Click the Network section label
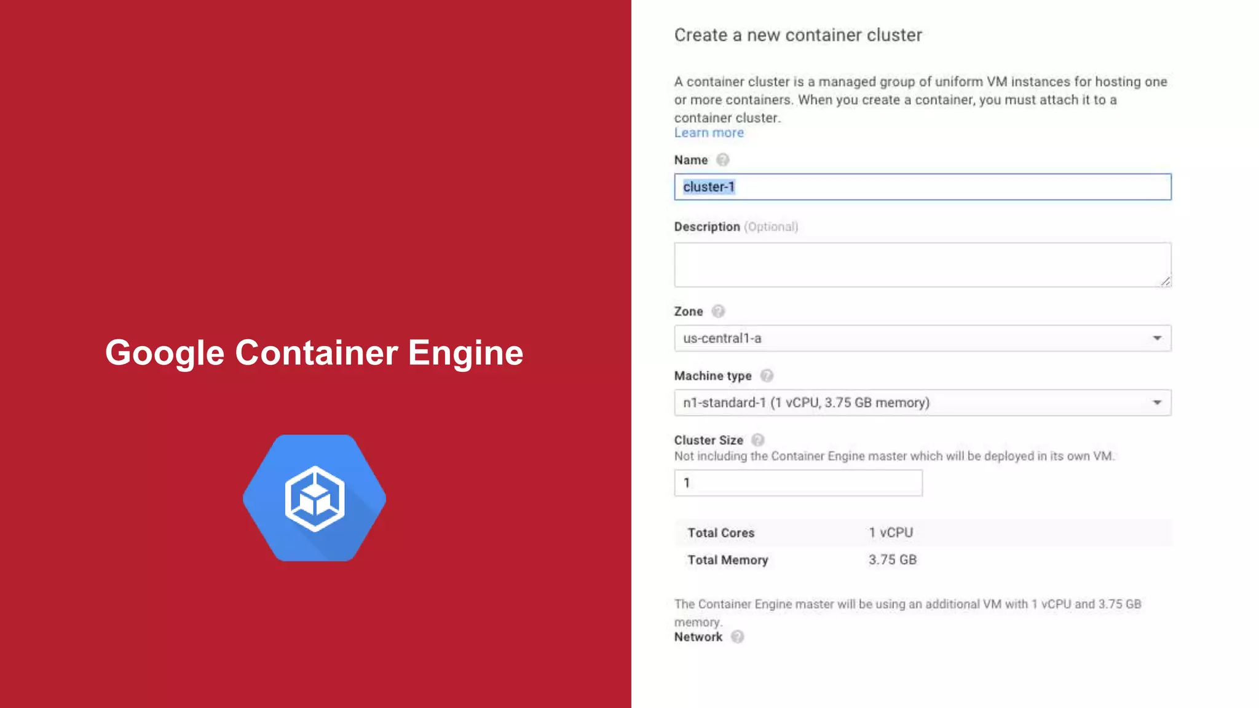This screenshot has height=708, width=1259. [698, 637]
